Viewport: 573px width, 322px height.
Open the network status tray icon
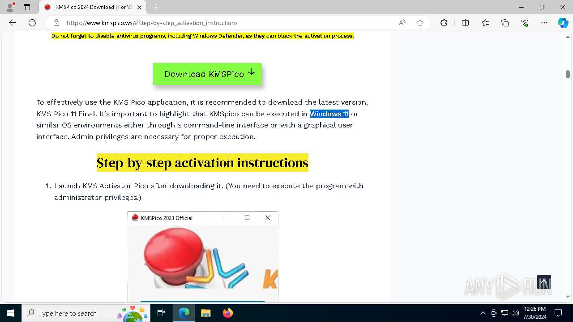(505, 313)
